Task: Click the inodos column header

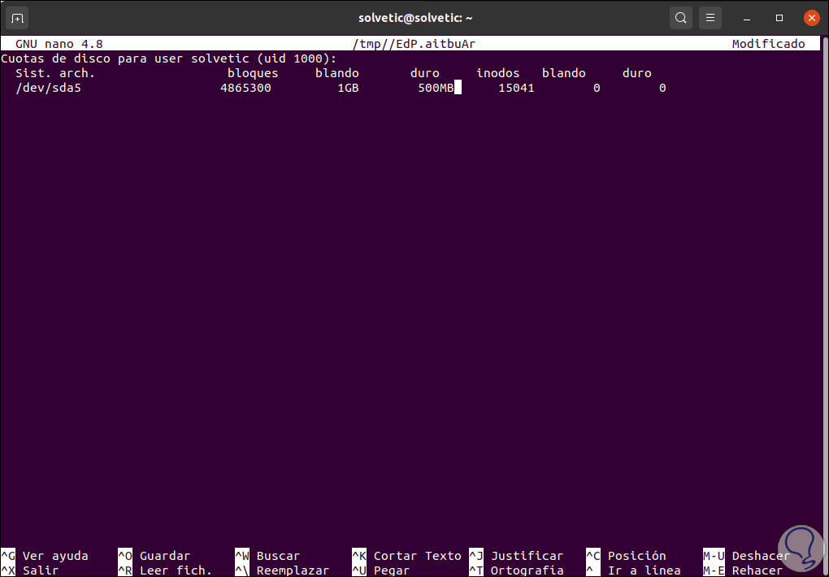Action: pos(498,73)
